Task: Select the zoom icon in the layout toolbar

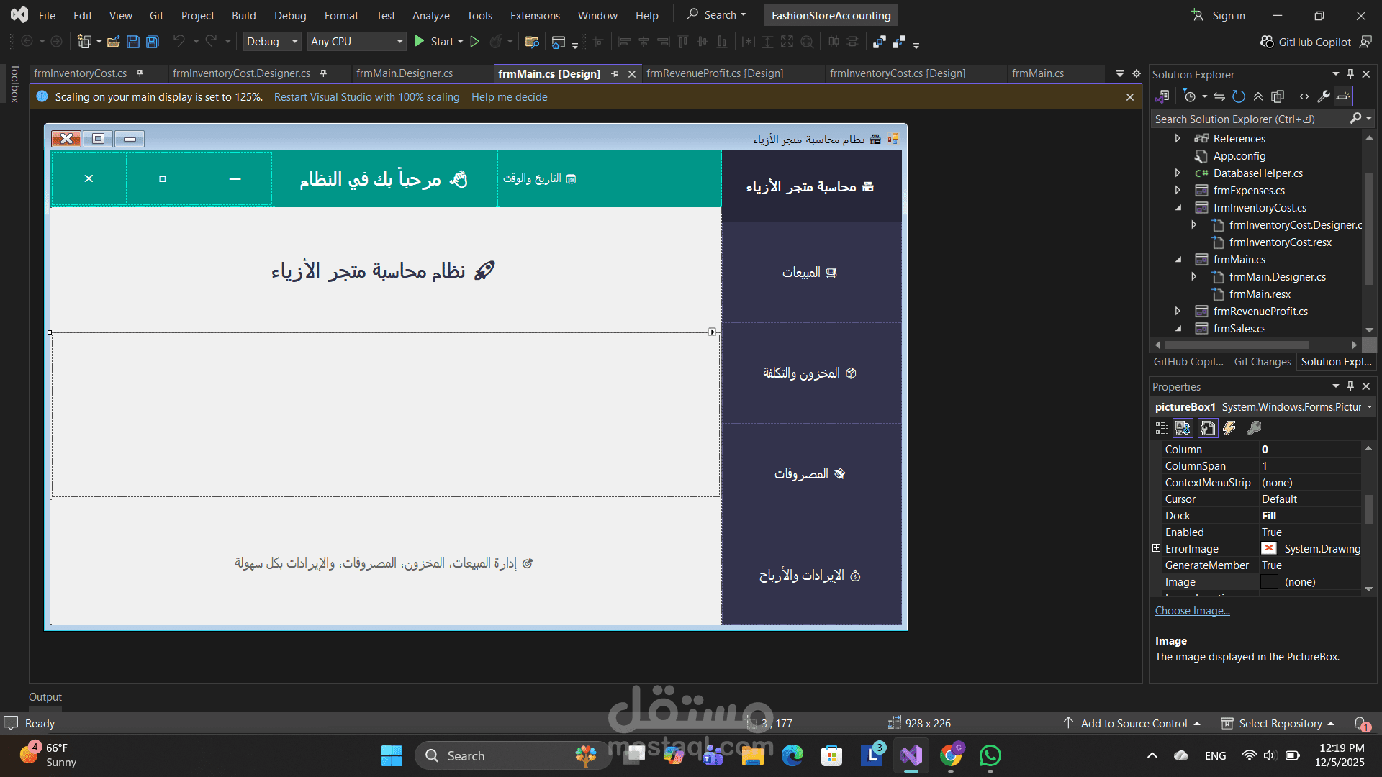Action: point(807,42)
